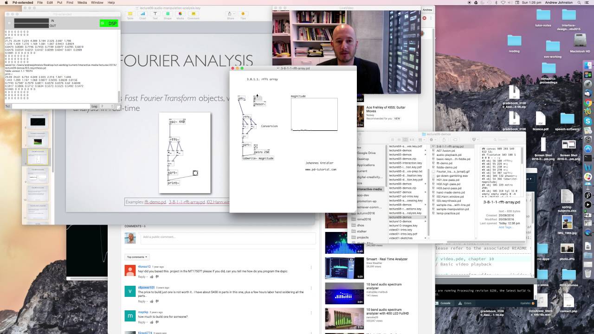This screenshot has width=594, height=334.
Task: Open Applications in Finder sidebar
Action: tap(366, 165)
